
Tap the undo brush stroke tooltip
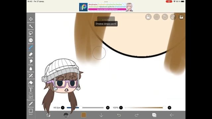tap(106, 24)
